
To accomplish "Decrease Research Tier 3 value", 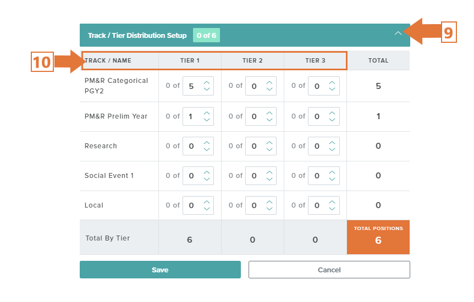I will click(x=332, y=149).
